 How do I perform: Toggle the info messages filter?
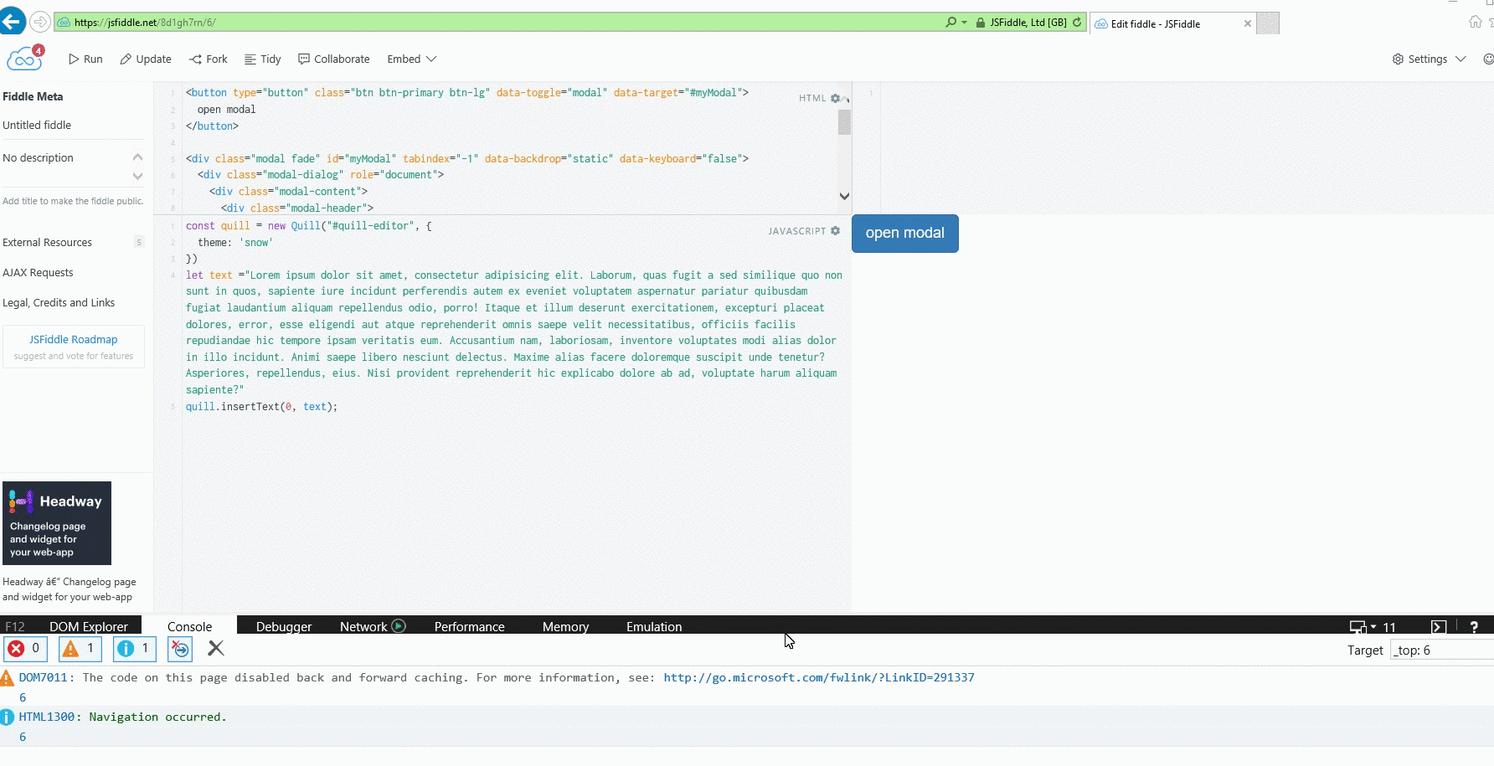point(134,649)
